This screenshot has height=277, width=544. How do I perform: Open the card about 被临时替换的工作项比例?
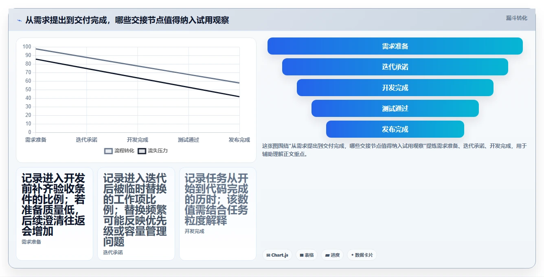[136, 213]
